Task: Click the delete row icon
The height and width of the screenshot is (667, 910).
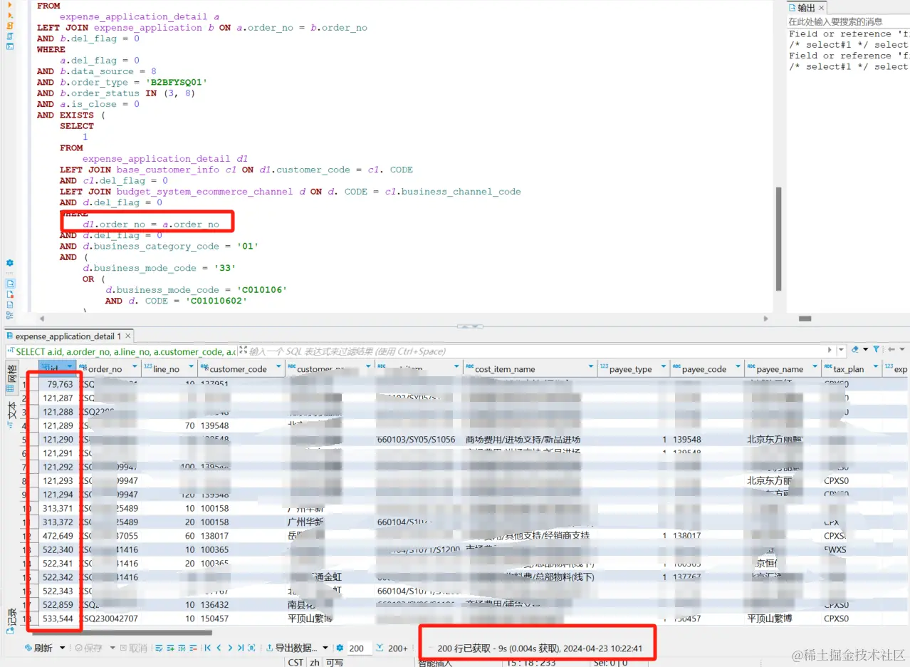Action: (x=193, y=648)
